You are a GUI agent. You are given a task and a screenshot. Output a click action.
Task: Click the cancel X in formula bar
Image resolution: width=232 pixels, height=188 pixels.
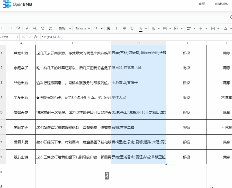click(23, 37)
